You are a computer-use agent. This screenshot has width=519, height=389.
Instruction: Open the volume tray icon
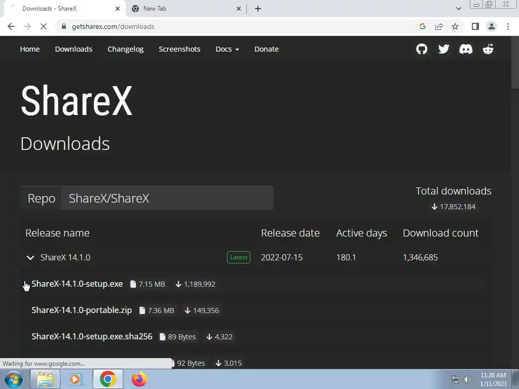[468, 379]
